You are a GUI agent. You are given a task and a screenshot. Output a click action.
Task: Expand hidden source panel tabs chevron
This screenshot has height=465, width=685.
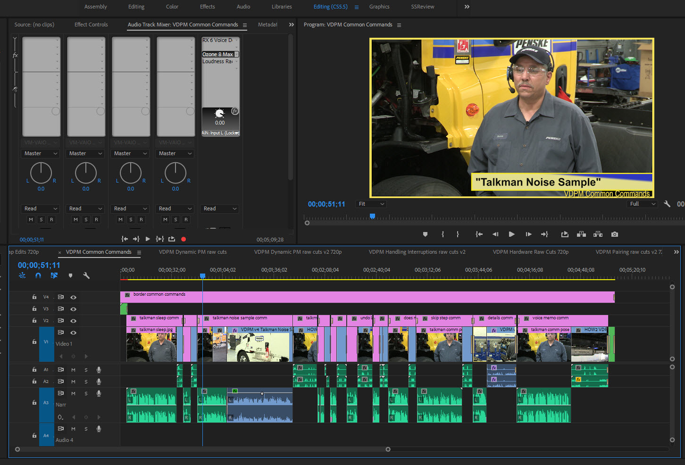coord(291,25)
